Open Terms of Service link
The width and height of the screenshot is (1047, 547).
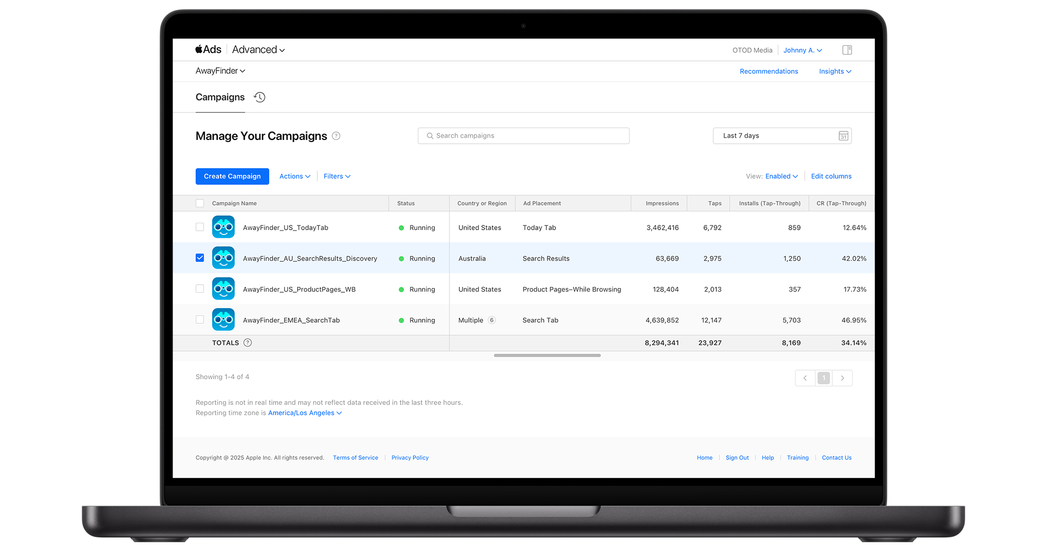(355, 458)
